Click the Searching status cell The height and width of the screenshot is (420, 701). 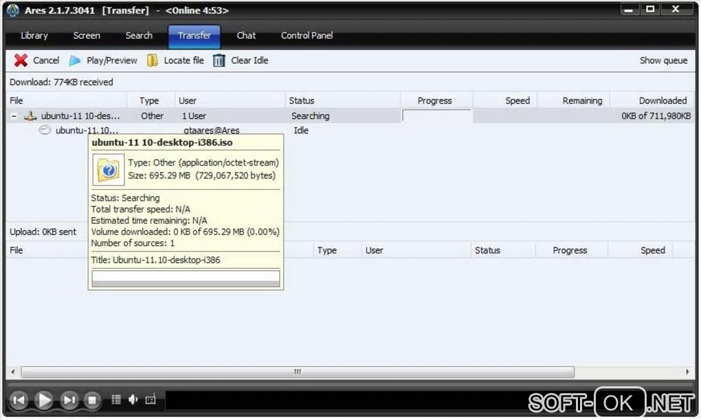pyautogui.click(x=310, y=116)
